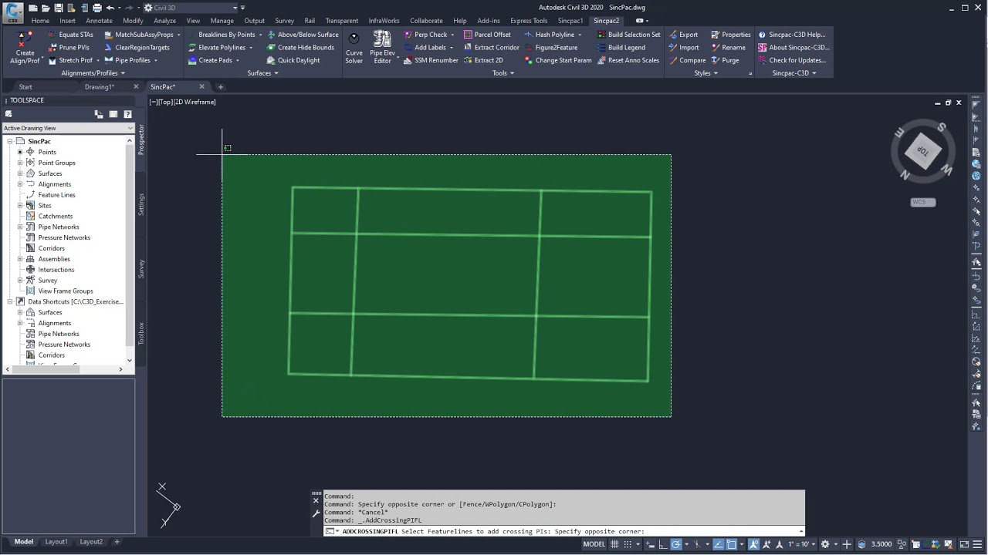Switch to the Annotate ribbon tab
This screenshot has width=988, height=555.
[x=99, y=21]
